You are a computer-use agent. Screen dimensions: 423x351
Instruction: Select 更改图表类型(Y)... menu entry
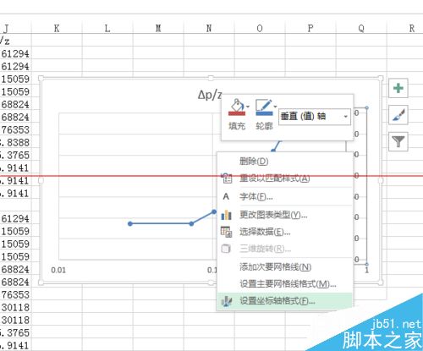pyautogui.click(x=285, y=215)
